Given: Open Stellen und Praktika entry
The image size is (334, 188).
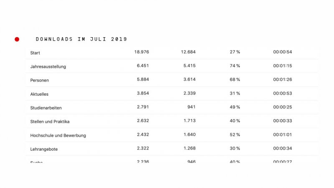Looking at the screenshot, I should (50, 122).
